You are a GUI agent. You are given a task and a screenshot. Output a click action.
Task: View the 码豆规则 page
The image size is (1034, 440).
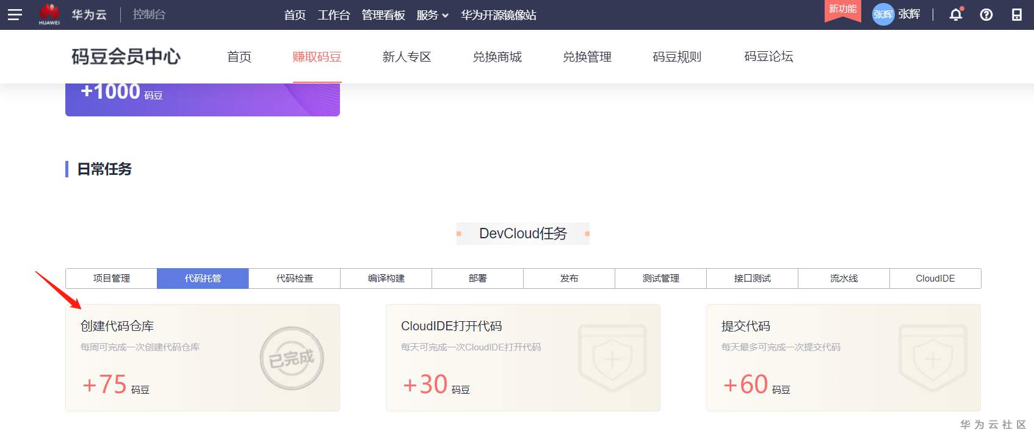click(677, 57)
